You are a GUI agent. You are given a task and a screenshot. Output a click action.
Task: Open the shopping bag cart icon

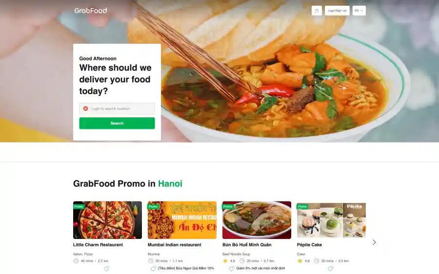(317, 11)
